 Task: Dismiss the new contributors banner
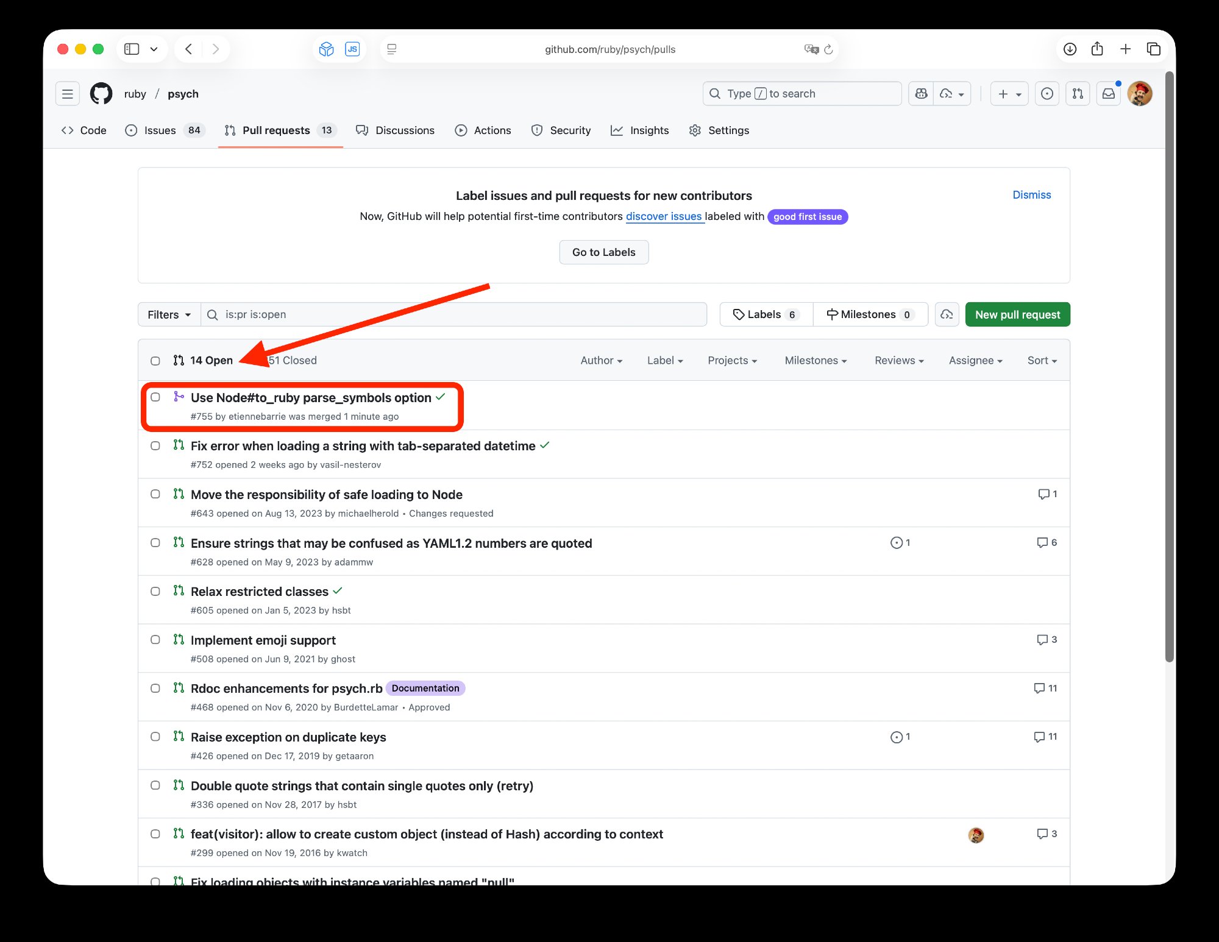click(x=1031, y=195)
